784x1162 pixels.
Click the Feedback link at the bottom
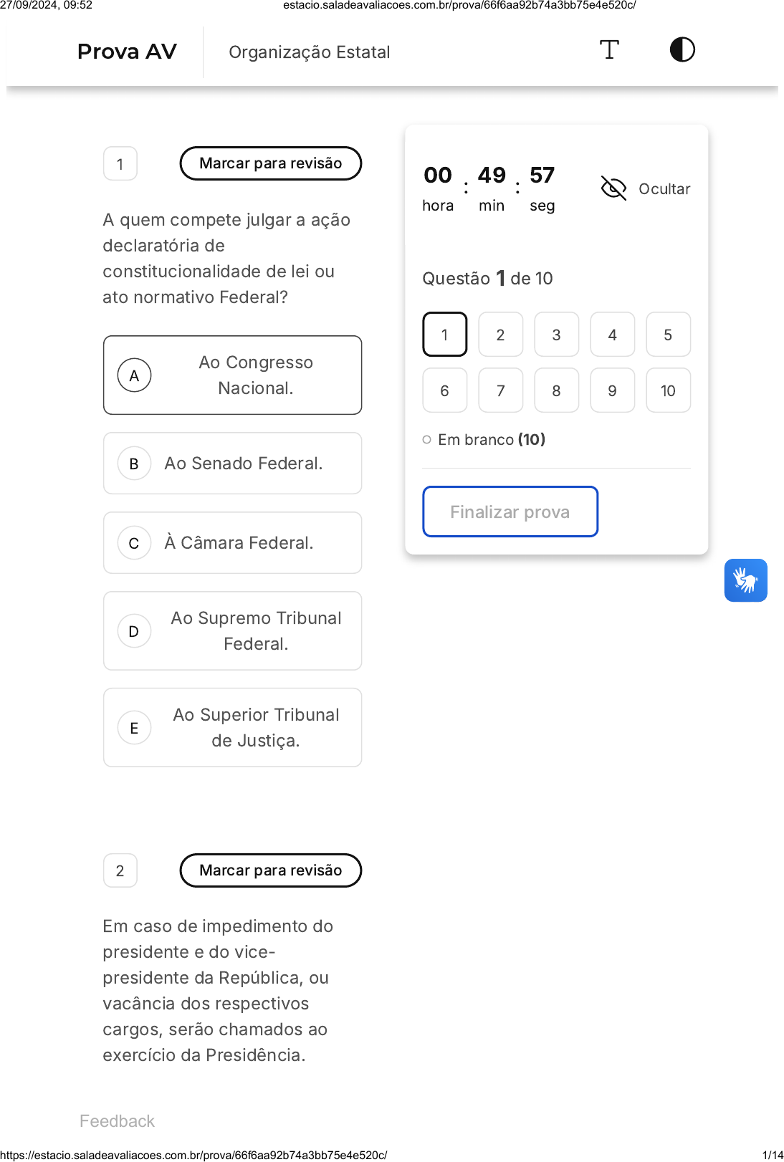point(117,1121)
